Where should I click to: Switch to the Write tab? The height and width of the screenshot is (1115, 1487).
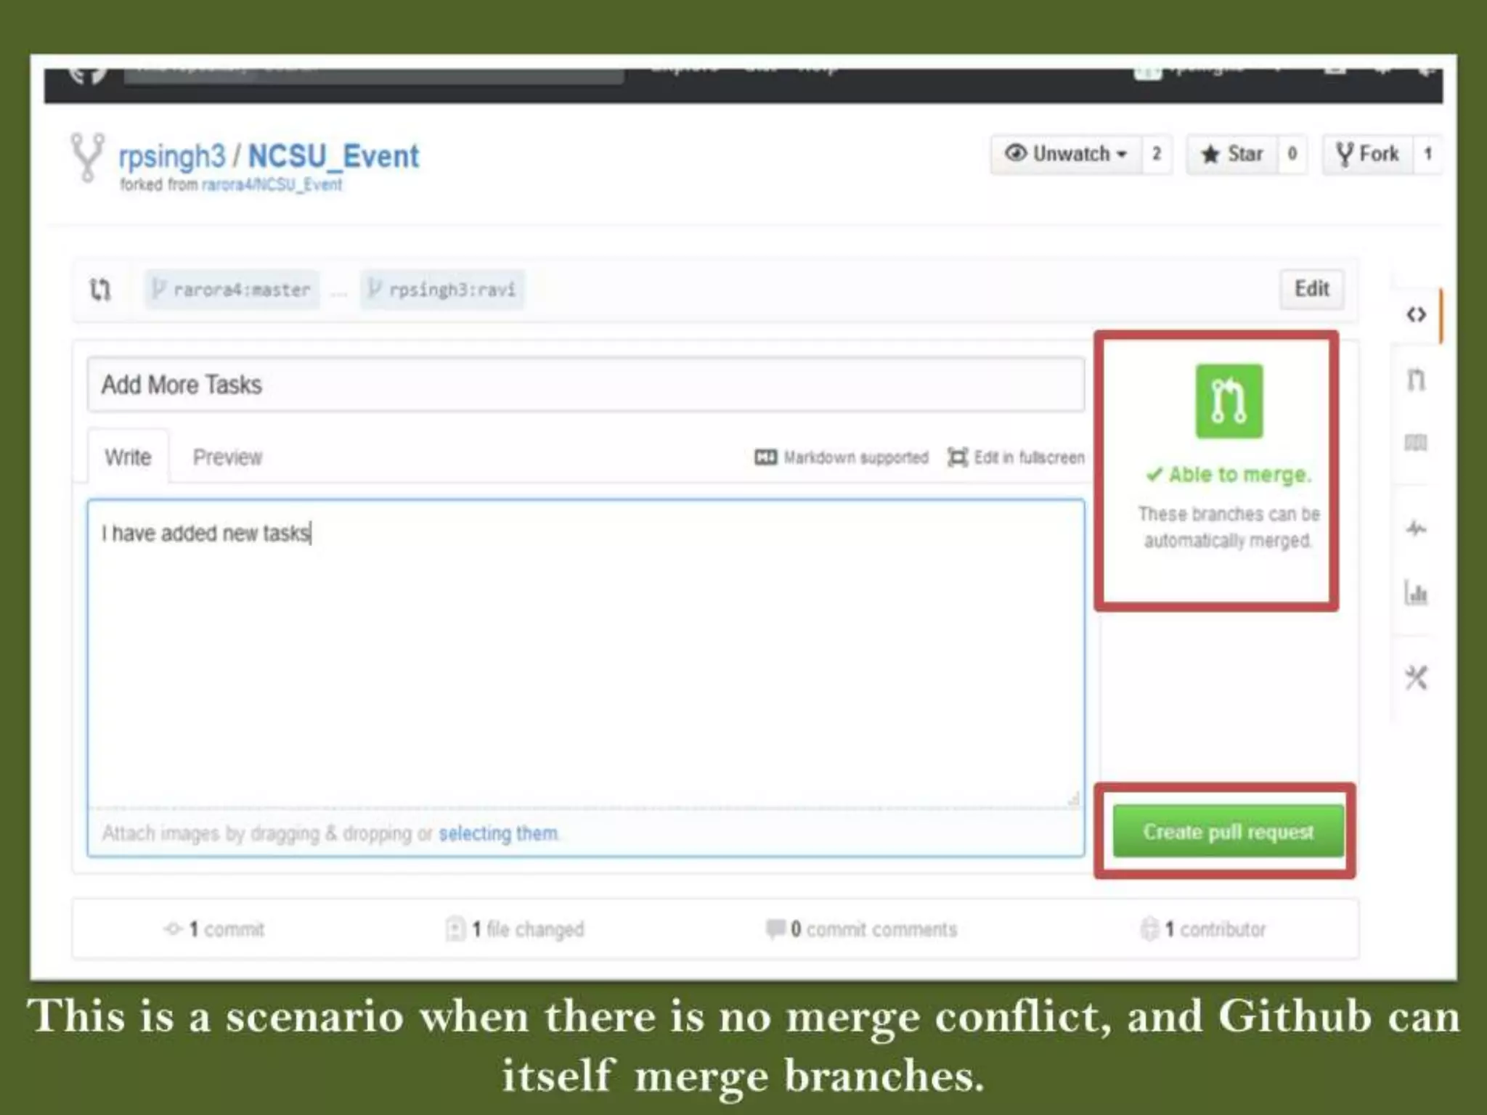[128, 457]
